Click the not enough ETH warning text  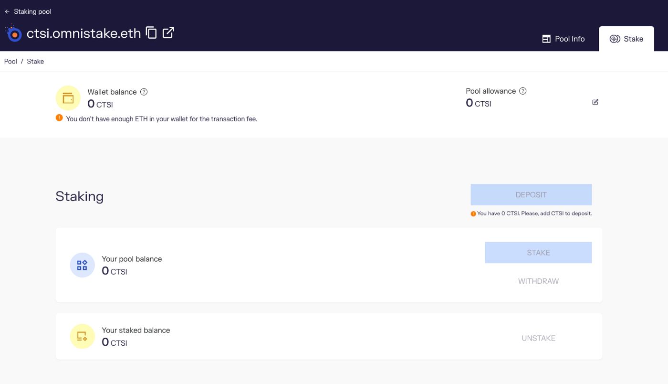pos(162,119)
